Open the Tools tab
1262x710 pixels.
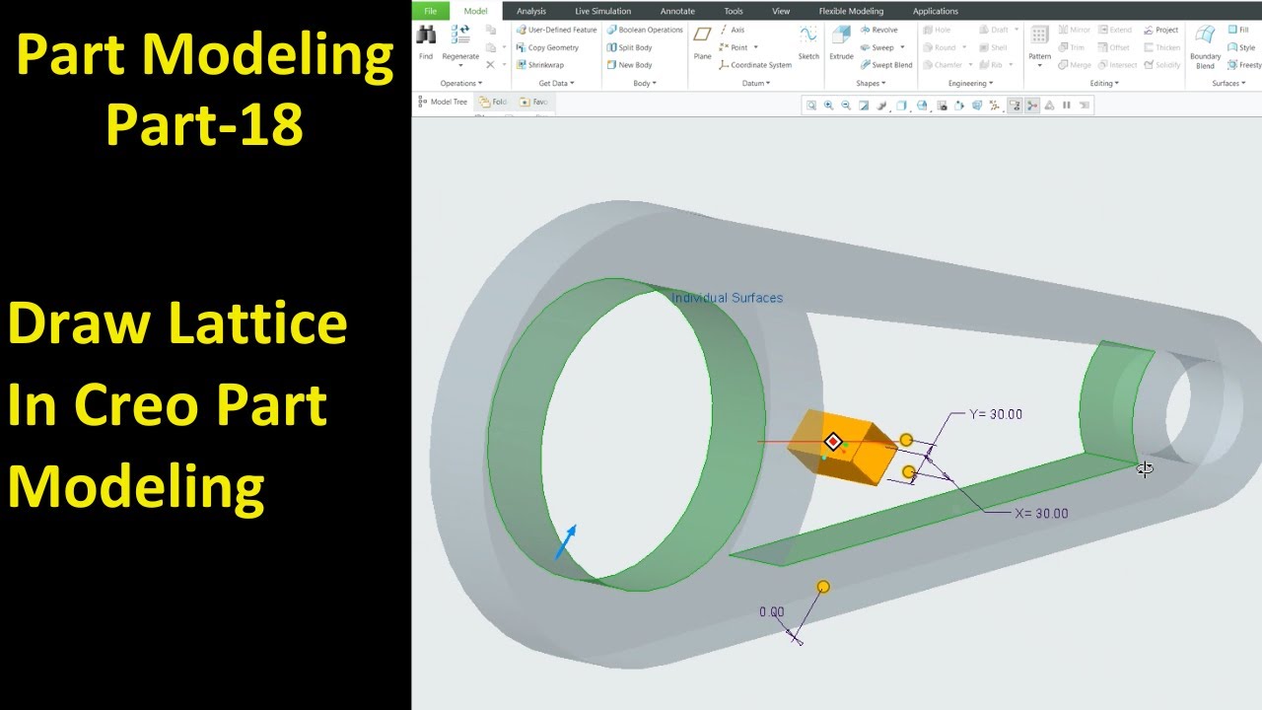(x=734, y=11)
